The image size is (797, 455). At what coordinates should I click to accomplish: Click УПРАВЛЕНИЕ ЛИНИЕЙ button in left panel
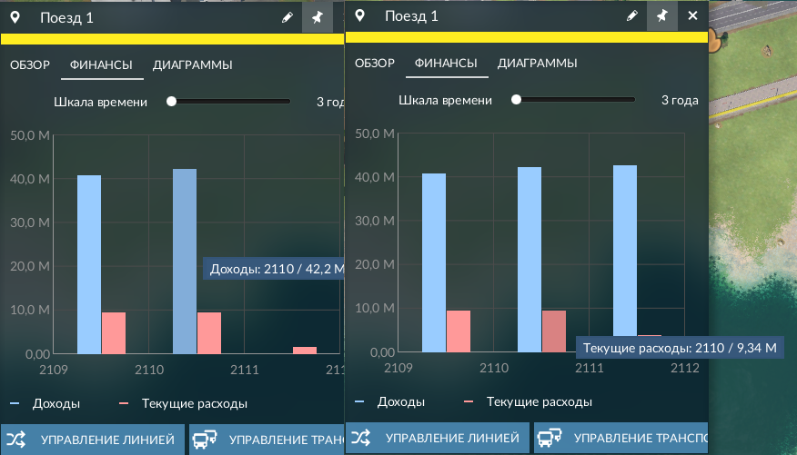click(x=93, y=440)
